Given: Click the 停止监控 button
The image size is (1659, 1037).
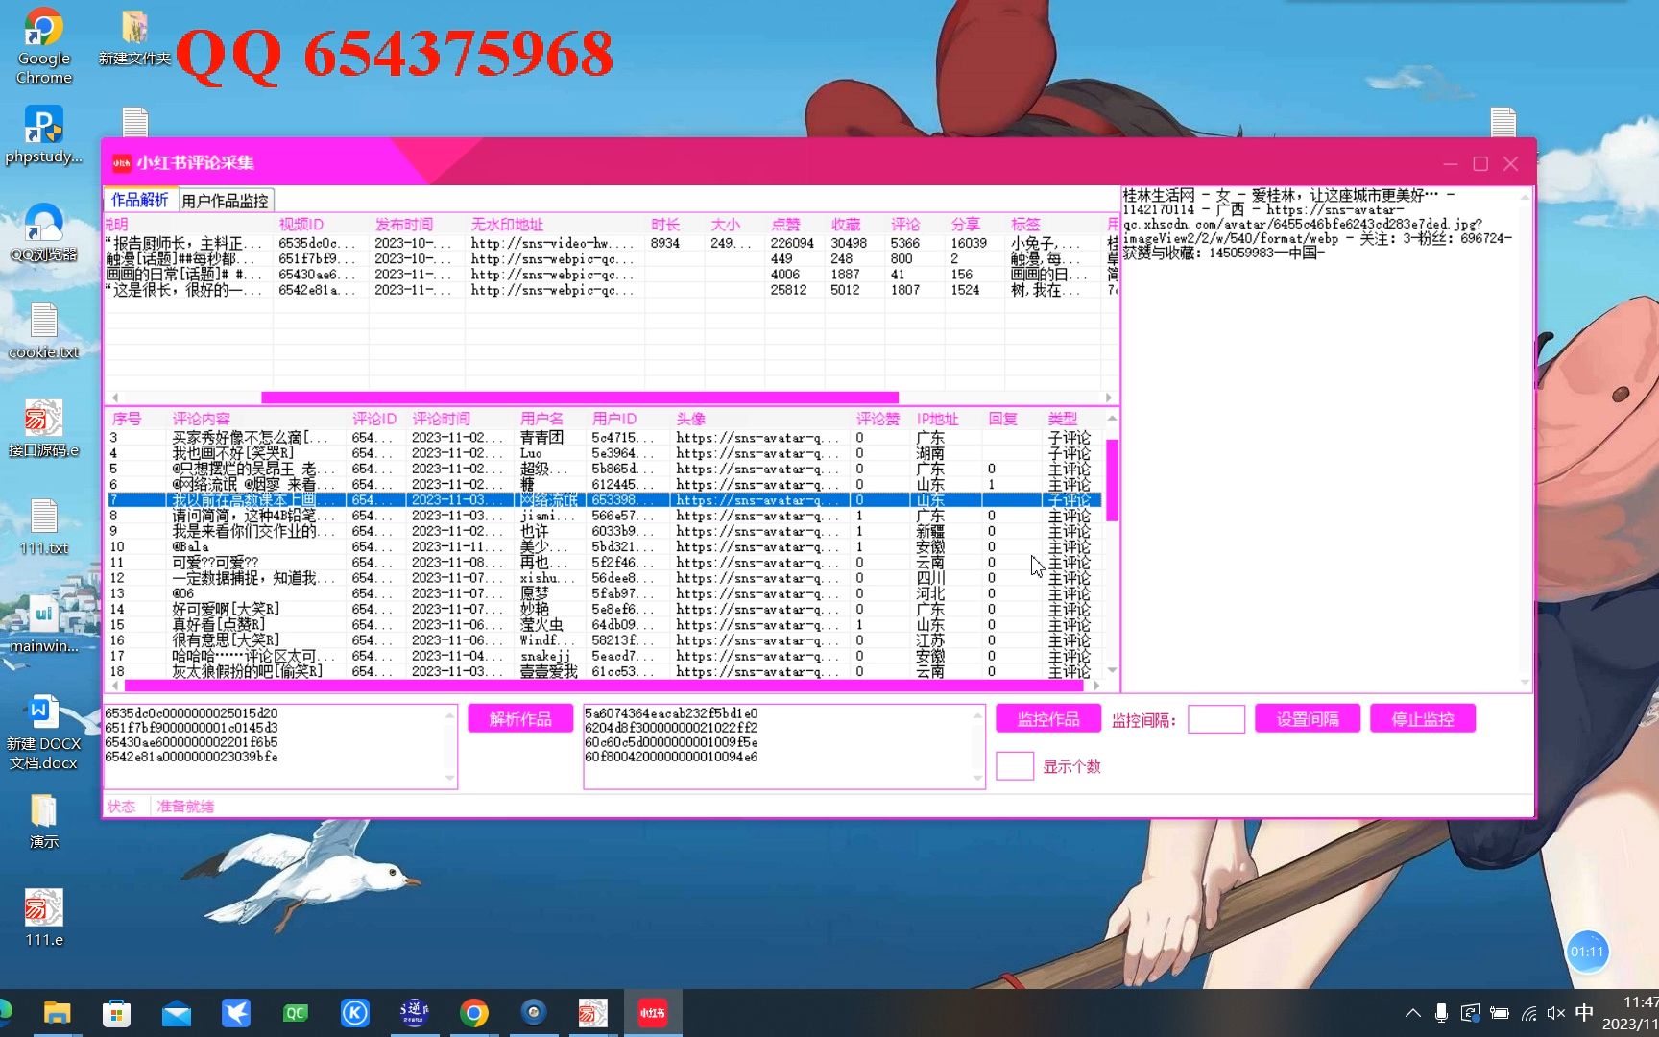Looking at the screenshot, I should pos(1423,719).
